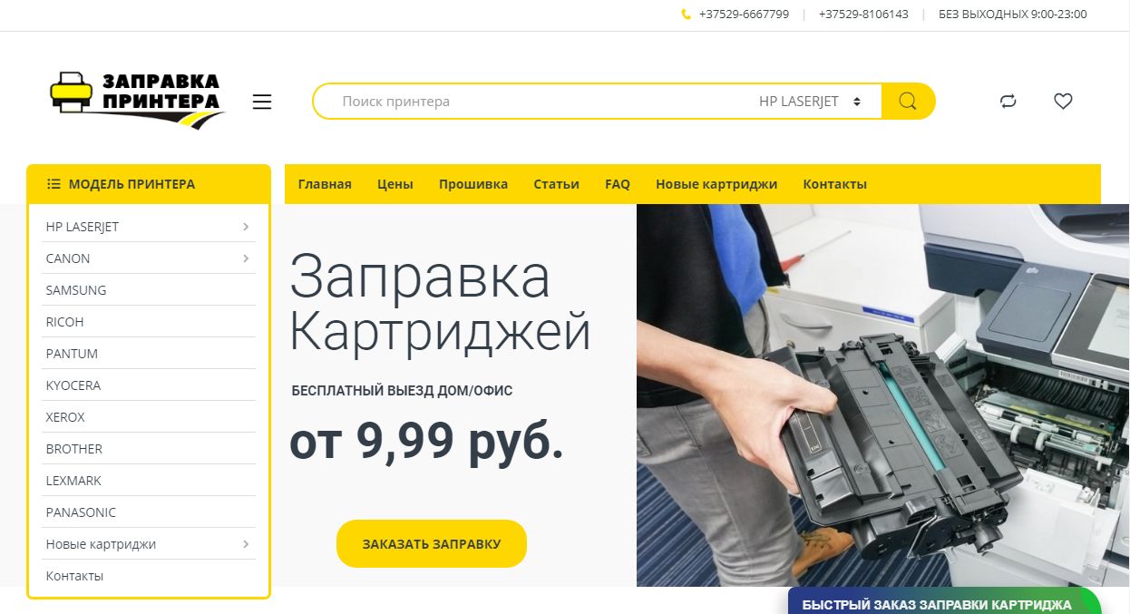Go to the Прошивка menu item
1130x614 pixels.
(x=473, y=184)
